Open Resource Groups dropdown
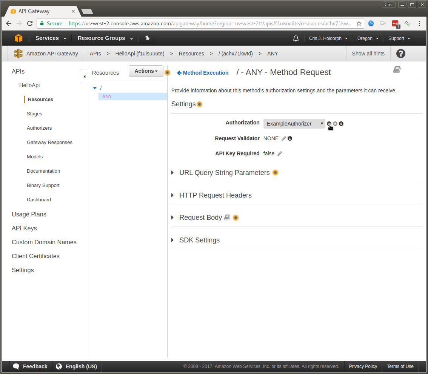 105,38
